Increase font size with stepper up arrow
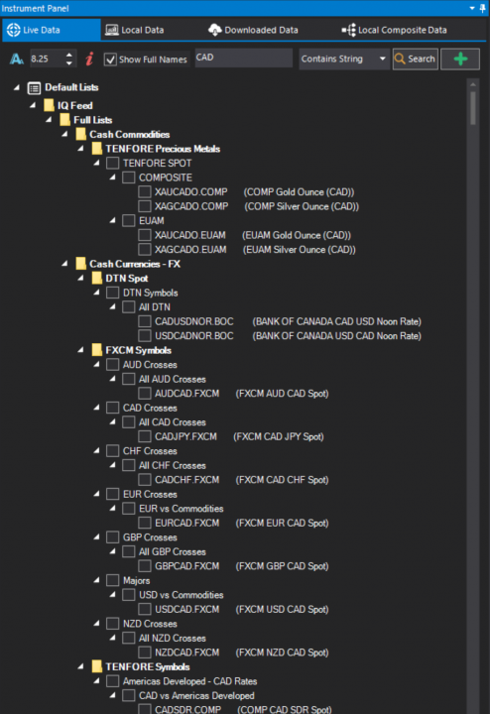The image size is (490, 714). click(69, 55)
